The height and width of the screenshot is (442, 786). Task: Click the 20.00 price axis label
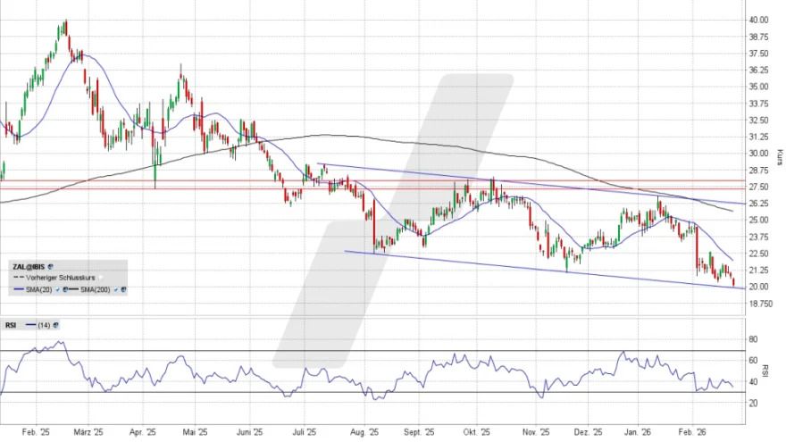click(757, 287)
